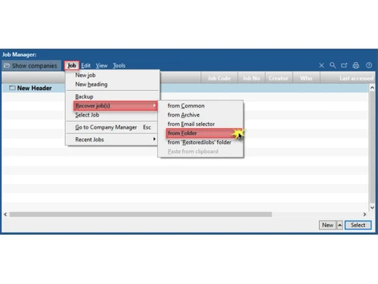378x284 pixels.
Task: Select the New Header row
Action: [185, 88]
